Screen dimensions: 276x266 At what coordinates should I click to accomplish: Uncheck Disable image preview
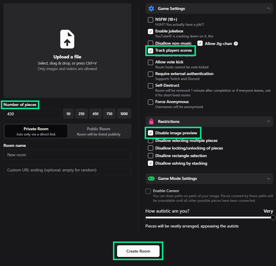pyautogui.click(x=151, y=133)
